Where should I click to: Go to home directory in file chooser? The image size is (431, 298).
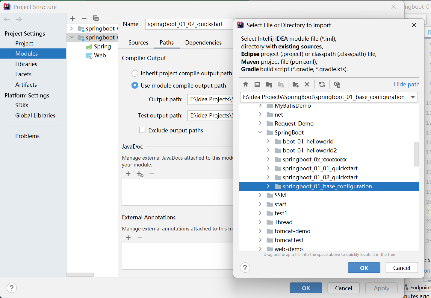(246, 84)
